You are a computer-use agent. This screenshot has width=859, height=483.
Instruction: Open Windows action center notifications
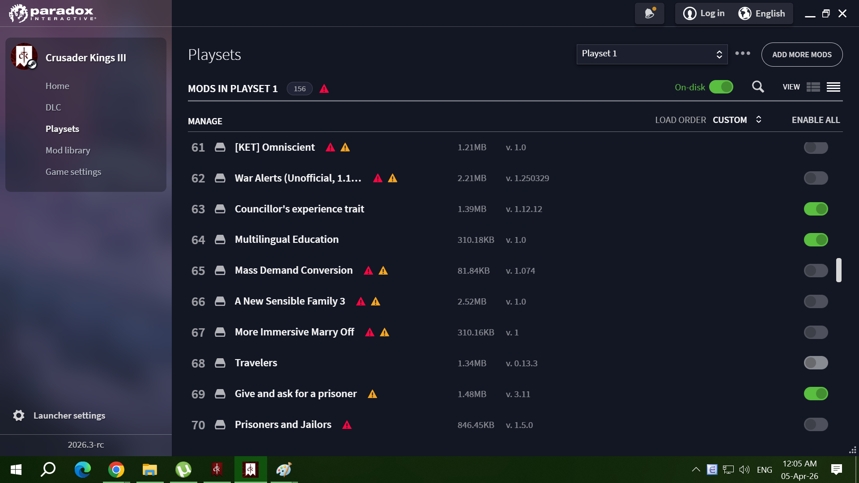click(x=836, y=470)
